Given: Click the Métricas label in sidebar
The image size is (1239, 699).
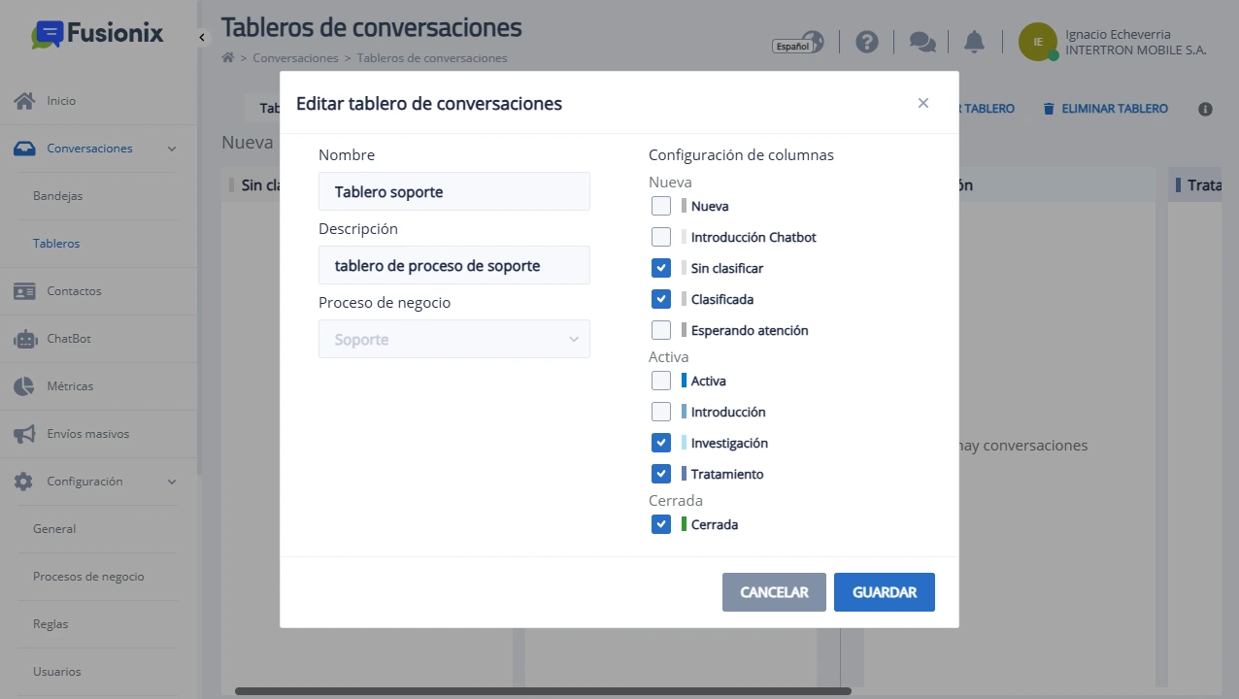Looking at the screenshot, I should (70, 386).
